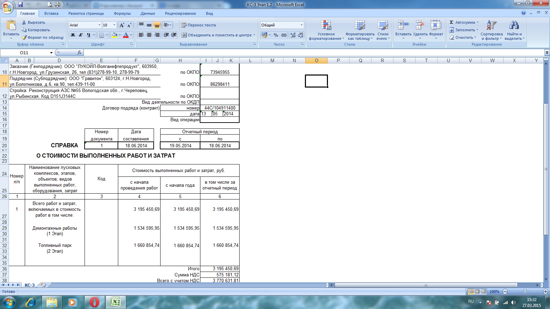Open the Общий number format dropdown
The width and height of the screenshot is (550, 309).
(301, 25)
